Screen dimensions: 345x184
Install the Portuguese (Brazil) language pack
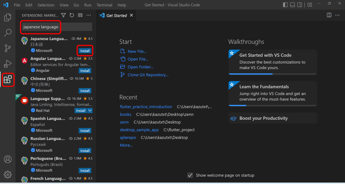85,171
